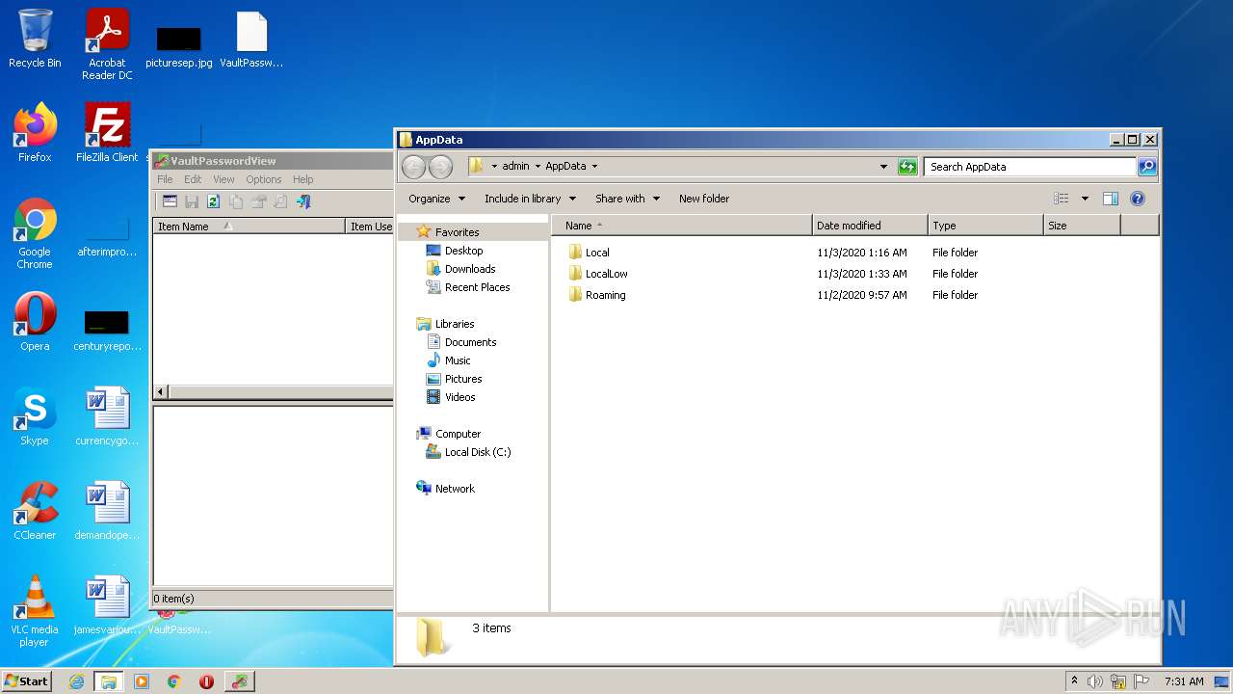
Task: Click the Change your view icon
Action: 1062,199
